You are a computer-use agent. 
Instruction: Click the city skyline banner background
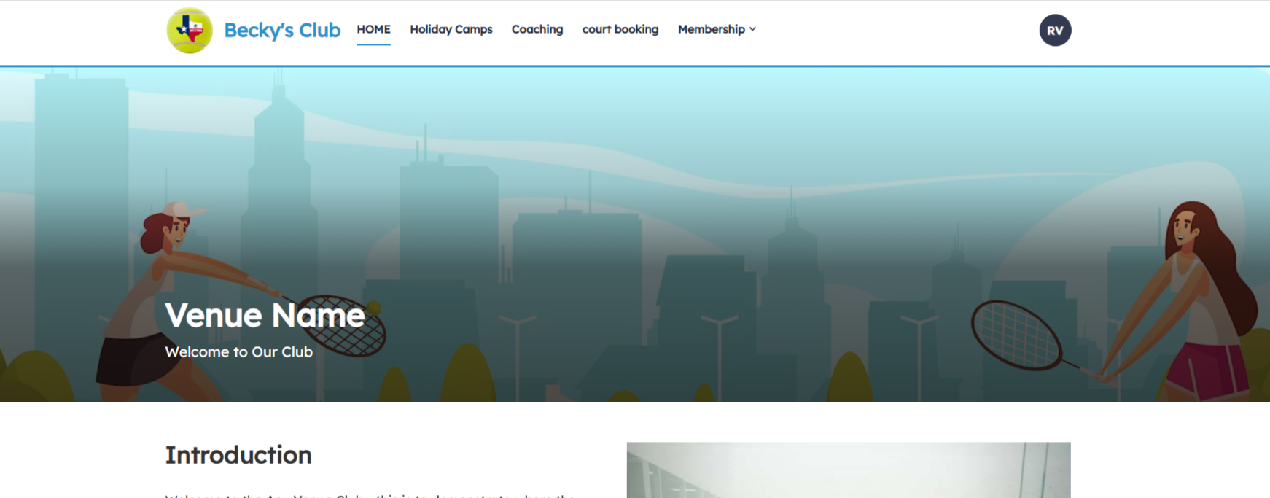(x=620, y=182)
